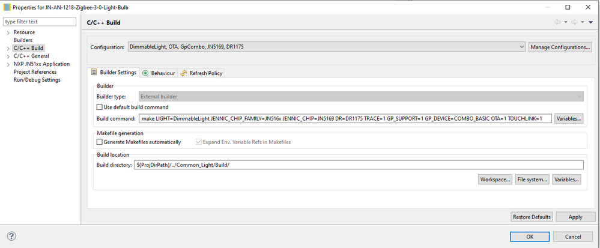Expand NXP JN51xx Application node
Viewport: 600px width, 248px height.
tap(8, 64)
